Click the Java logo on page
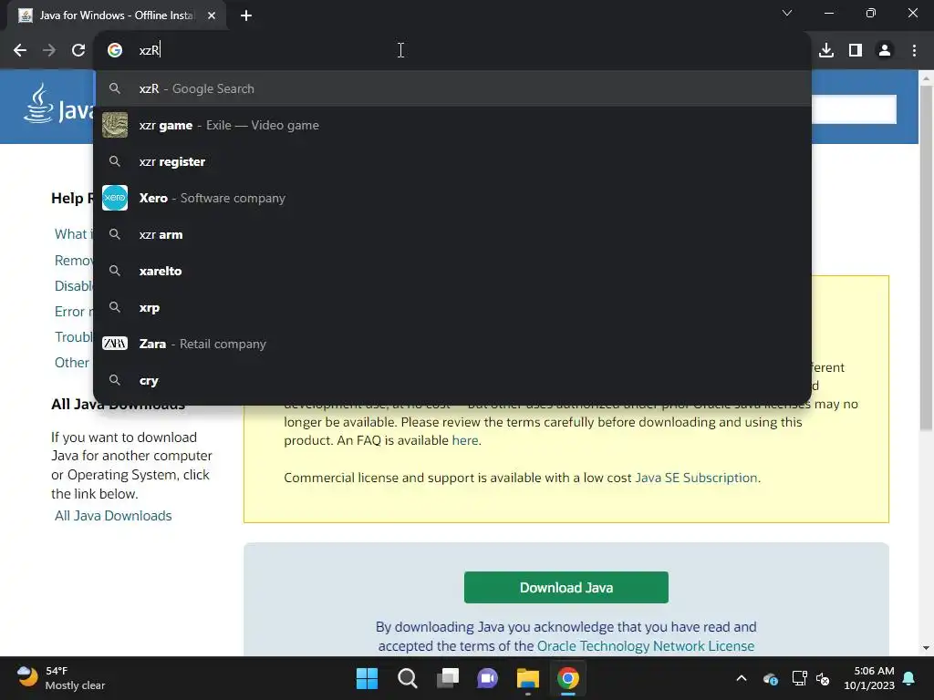This screenshot has width=934, height=700. coord(58,104)
